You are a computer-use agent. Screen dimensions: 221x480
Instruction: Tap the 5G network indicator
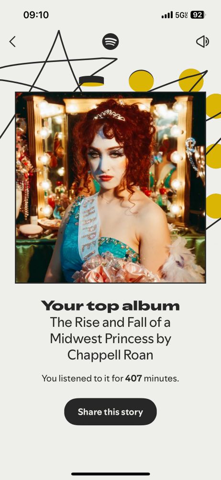pyautogui.click(x=181, y=15)
